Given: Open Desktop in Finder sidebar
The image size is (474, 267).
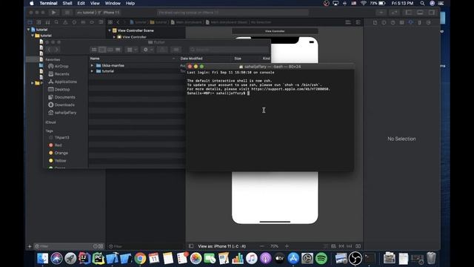Looking at the screenshot, I should point(62,89).
